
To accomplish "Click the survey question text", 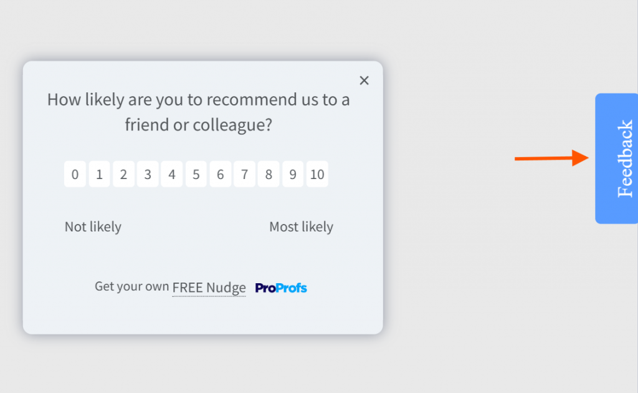I will coord(198,112).
